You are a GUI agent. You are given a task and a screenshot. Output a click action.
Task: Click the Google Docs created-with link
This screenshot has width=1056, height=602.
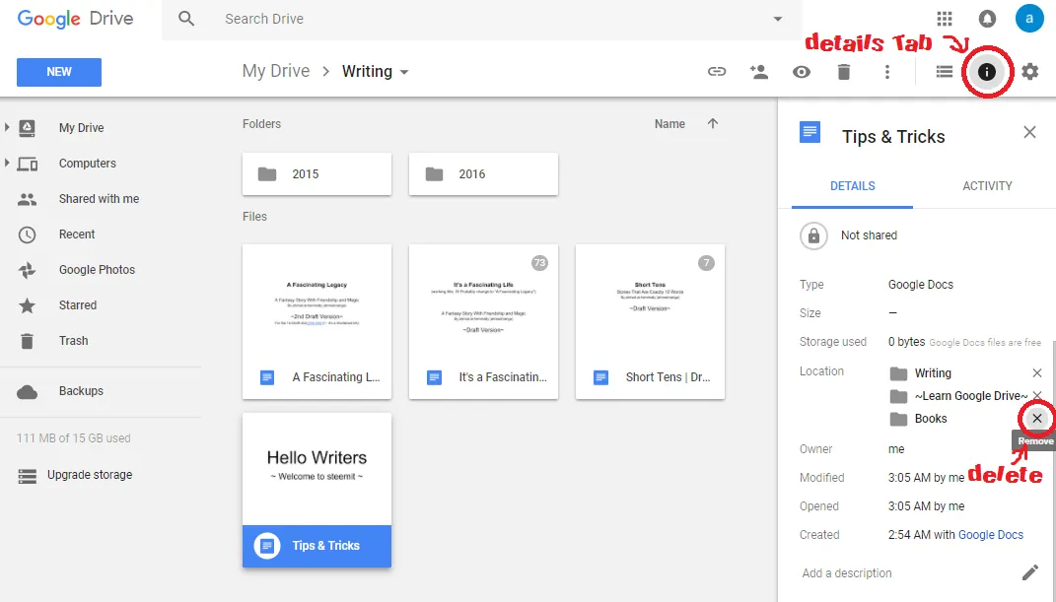991,535
